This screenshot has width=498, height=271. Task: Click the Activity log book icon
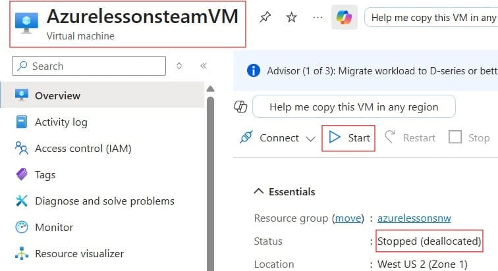tap(22, 122)
